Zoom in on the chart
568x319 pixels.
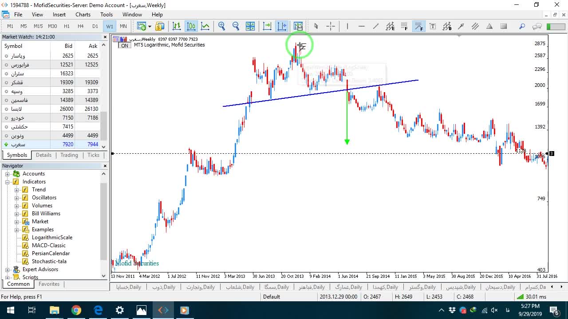(222, 26)
